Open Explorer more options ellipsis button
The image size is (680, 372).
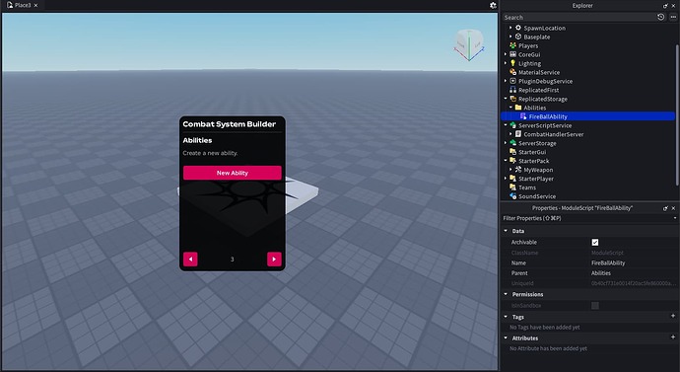click(673, 17)
